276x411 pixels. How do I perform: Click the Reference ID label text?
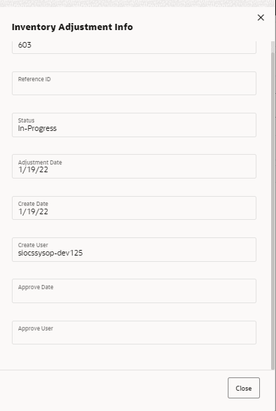point(34,79)
